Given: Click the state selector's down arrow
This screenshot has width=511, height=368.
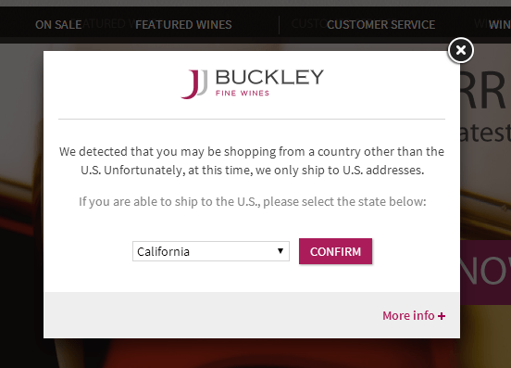Looking at the screenshot, I should click(280, 251).
